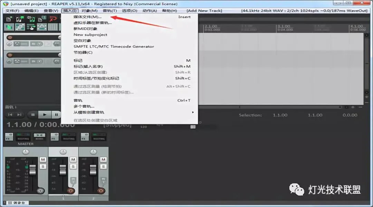Screen dimensions: 373x207
Task: Click mixer track 1 volume fader
Action: point(63,169)
